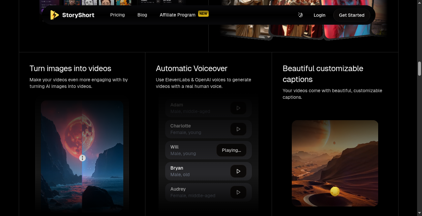The height and width of the screenshot is (216, 422).
Task: Click Beautiful customizable captions heading
Action: (323, 74)
